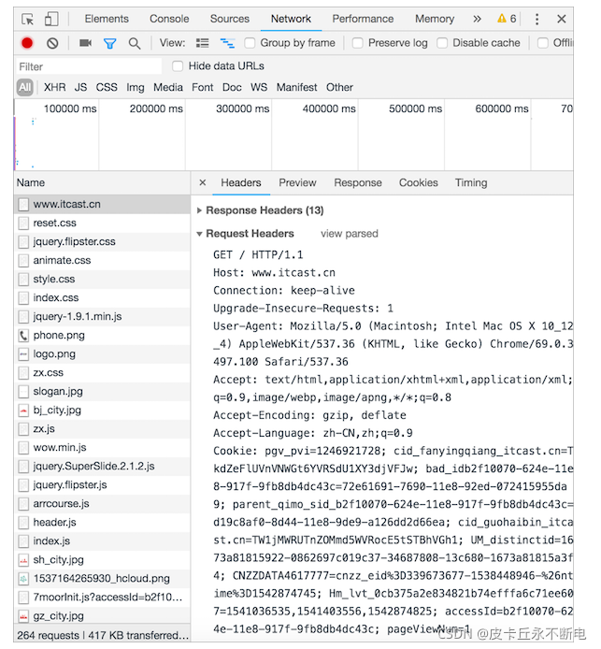Check Hide data URLs
601x649 pixels.
(x=178, y=66)
